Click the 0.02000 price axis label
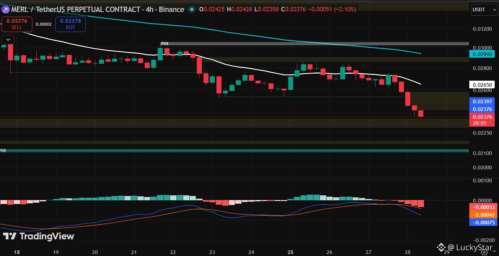499x256 pixels. pos(482,167)
